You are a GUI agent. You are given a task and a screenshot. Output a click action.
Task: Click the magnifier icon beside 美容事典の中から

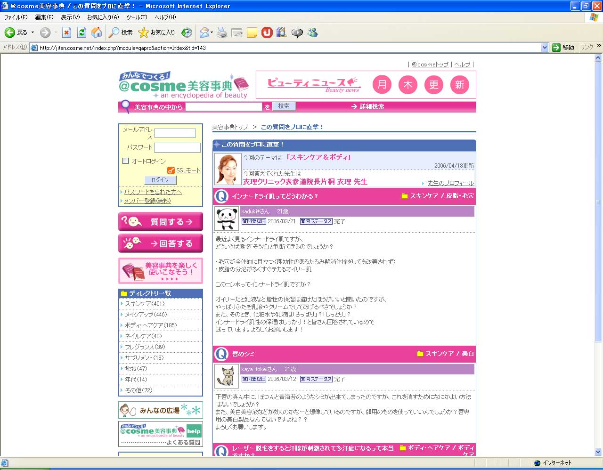tap(125, 107)
